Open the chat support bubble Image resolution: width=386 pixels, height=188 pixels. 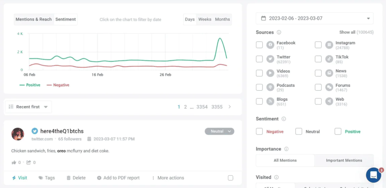point(373,175)
